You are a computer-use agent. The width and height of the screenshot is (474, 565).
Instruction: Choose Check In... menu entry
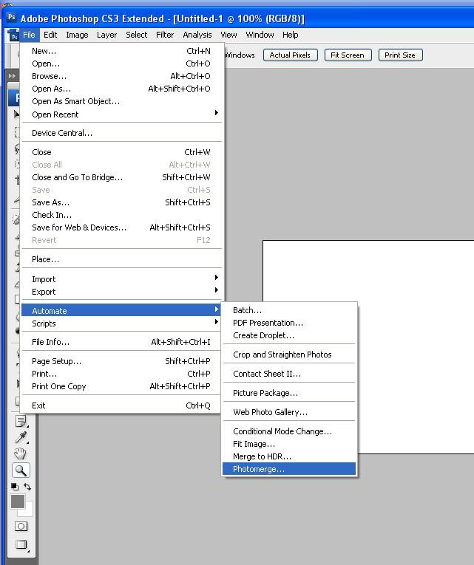tap(121, 215)
